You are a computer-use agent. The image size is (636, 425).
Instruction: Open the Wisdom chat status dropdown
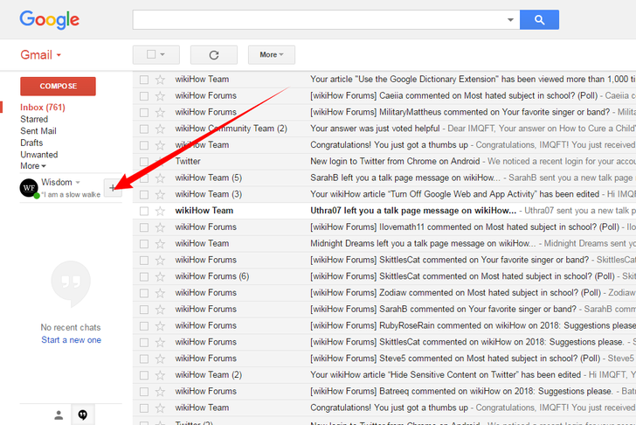[x=78, y=182]
